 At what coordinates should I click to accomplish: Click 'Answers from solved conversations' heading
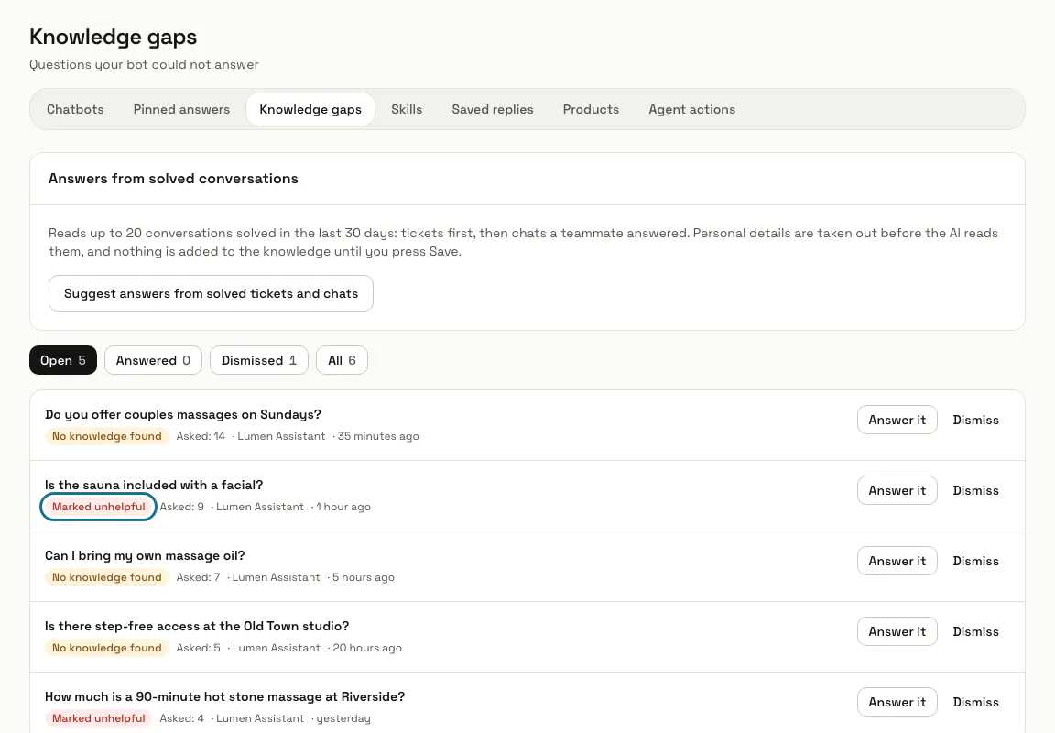point(173,179)
